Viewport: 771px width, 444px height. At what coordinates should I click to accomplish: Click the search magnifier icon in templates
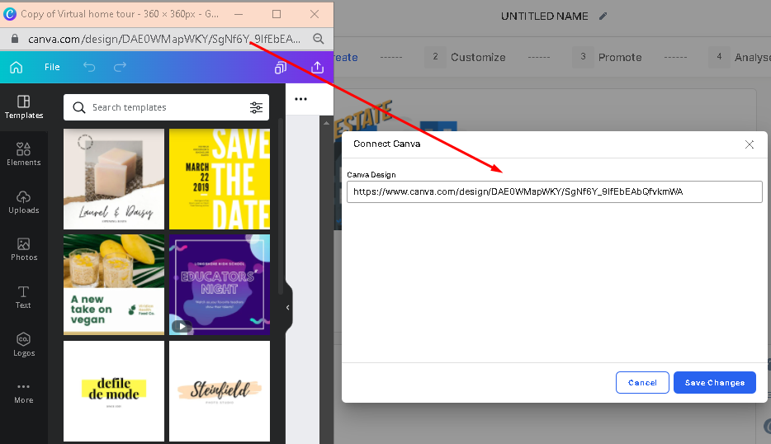(79, 107)
